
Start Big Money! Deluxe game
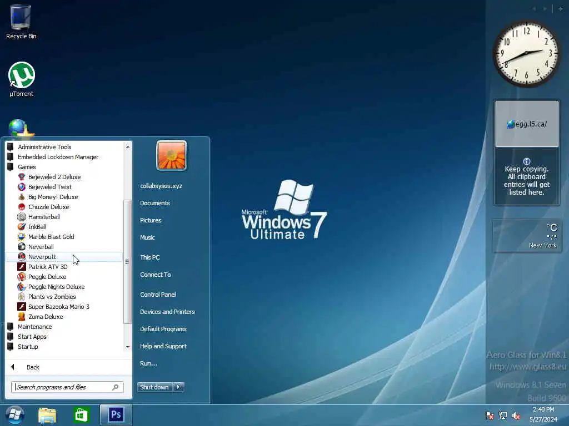(x=53, y=197)
